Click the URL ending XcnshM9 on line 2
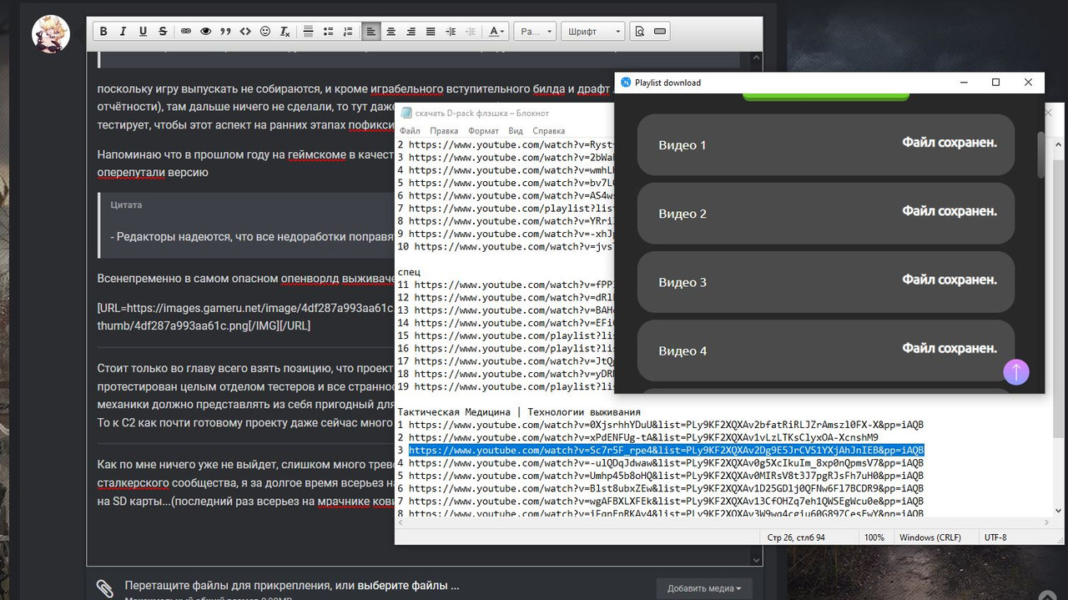This screenshot has height=600, width=1068. [x=643, y=437]
